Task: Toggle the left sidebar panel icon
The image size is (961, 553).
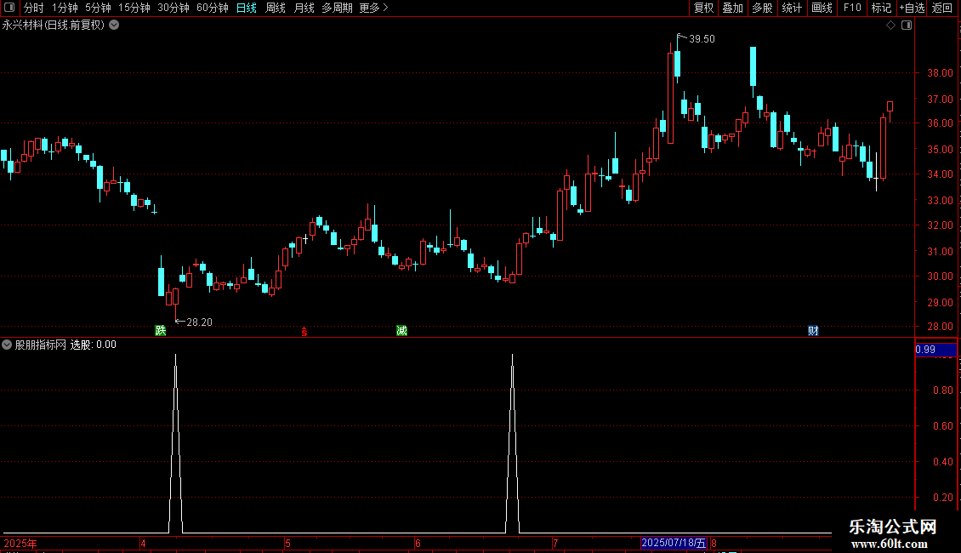Action: pyautogui.click(x=9, y=8)
